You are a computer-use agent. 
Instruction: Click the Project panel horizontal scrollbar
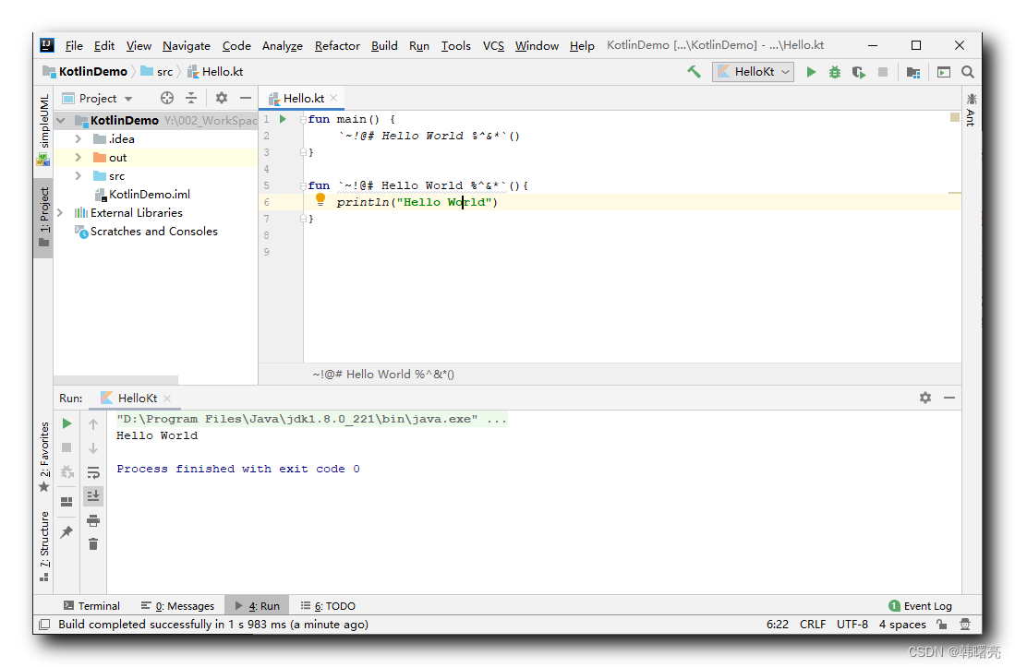click(115, 380)
